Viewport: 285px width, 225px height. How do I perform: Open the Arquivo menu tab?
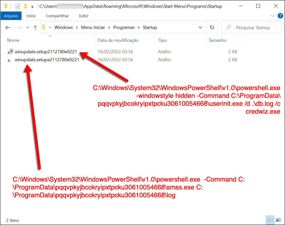coord(11,16)
